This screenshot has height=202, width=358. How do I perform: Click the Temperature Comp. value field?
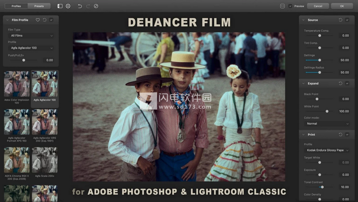(344, 35)
